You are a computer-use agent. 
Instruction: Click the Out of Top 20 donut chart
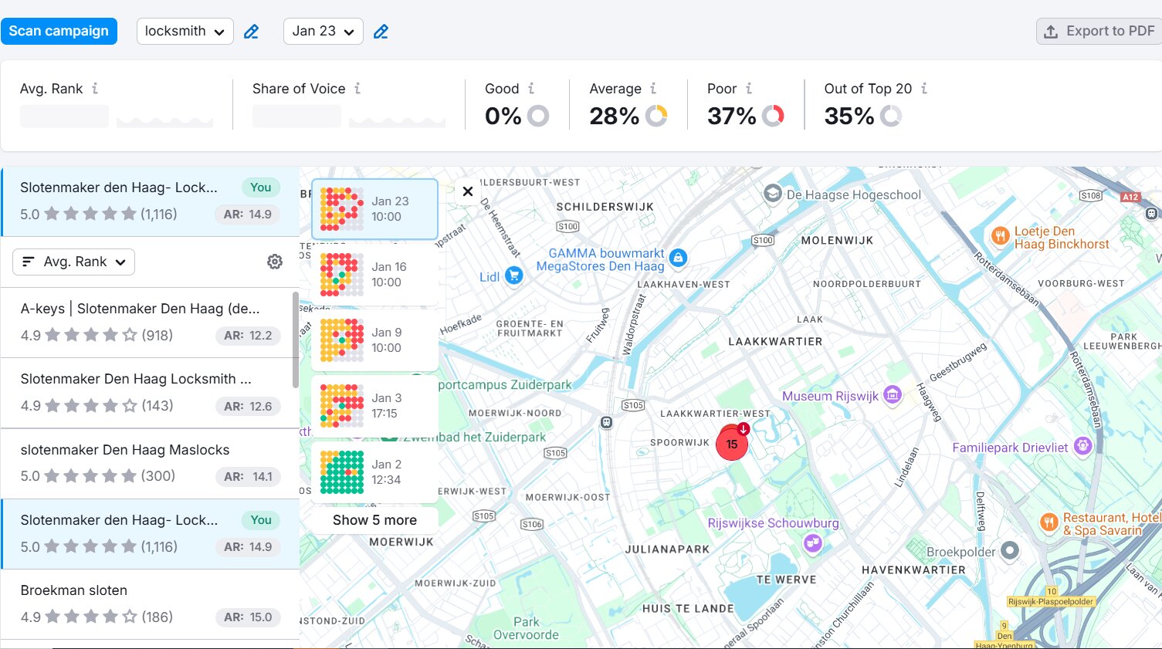891,116
